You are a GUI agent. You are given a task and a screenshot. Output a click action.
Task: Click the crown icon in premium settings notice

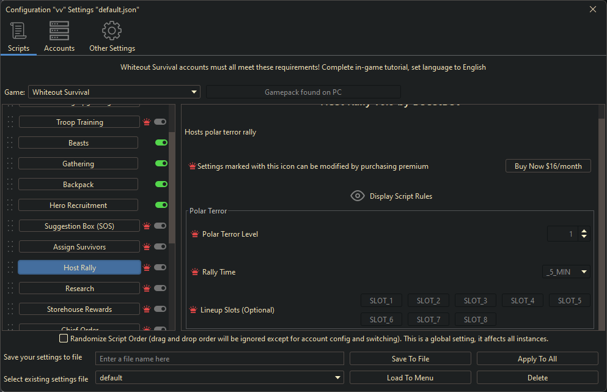click(192, 166)
